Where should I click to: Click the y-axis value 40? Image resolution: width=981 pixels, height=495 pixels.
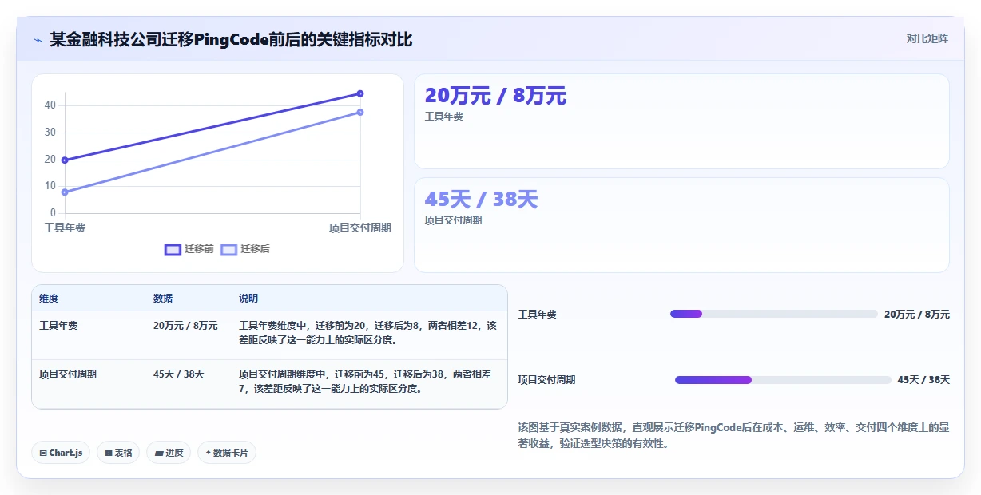(50, 105)
